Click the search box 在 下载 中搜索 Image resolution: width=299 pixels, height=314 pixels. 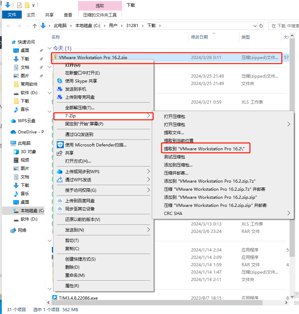284,26
